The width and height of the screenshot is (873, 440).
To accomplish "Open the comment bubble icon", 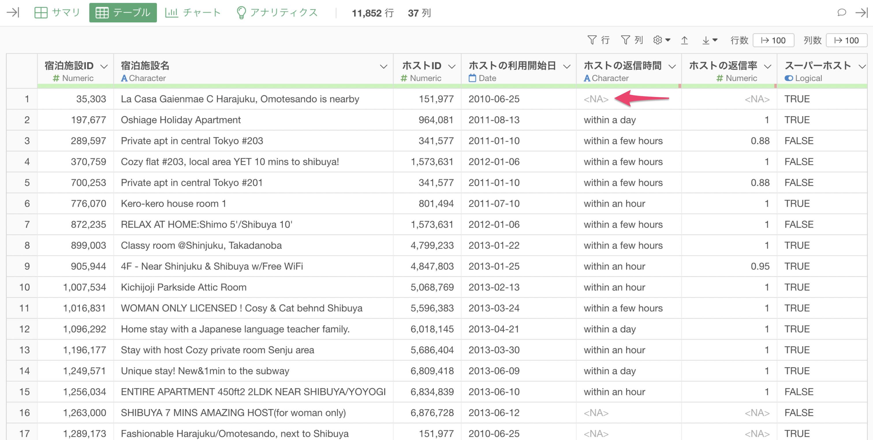I will (x=842, y=13).
